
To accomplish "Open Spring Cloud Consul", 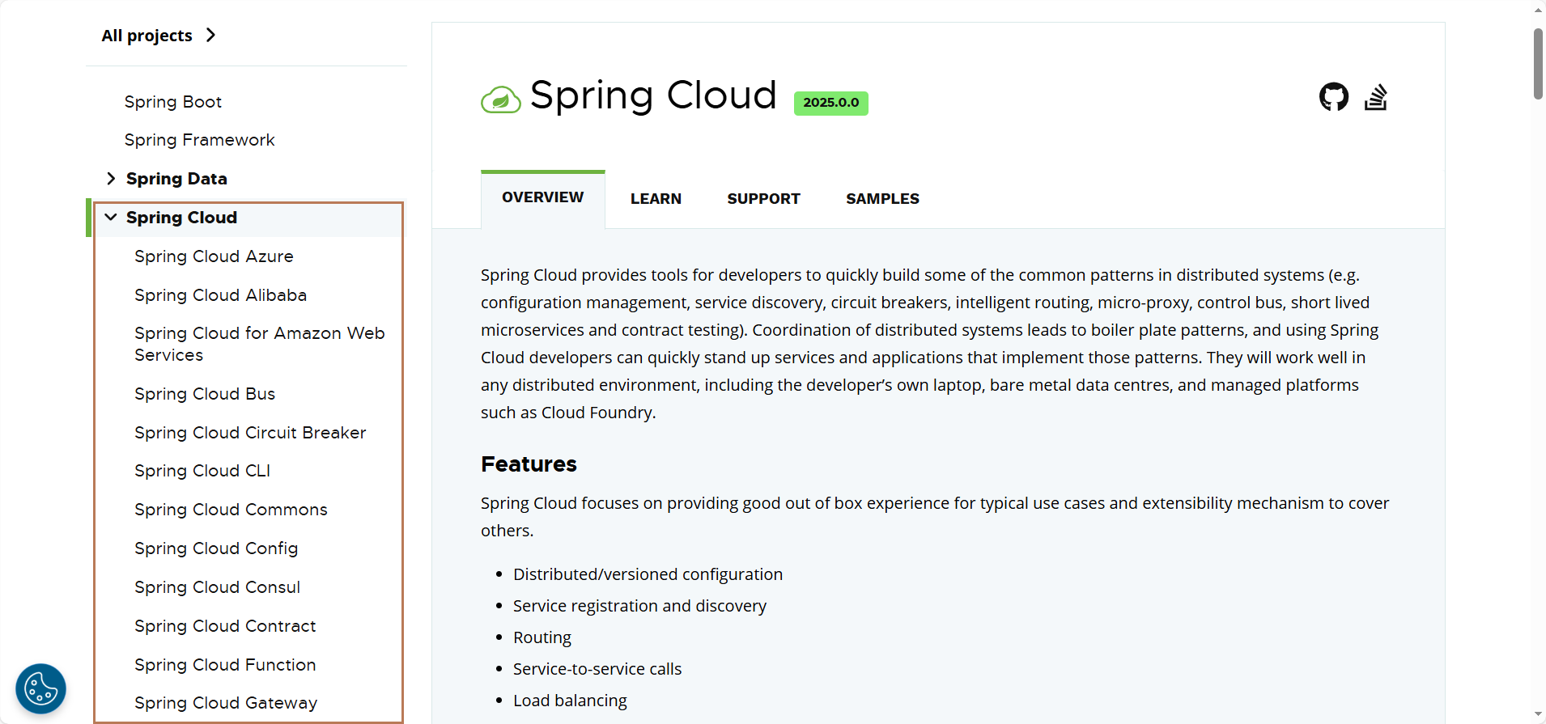I will point(217,587).
